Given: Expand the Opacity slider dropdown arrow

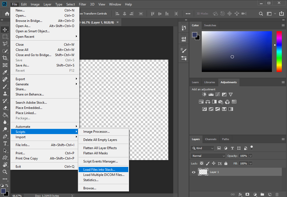Looking at the screenshot, I should 251,156.
